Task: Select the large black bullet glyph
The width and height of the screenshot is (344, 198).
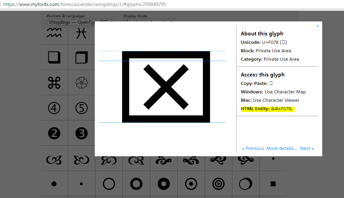Action: click(54, 184)
